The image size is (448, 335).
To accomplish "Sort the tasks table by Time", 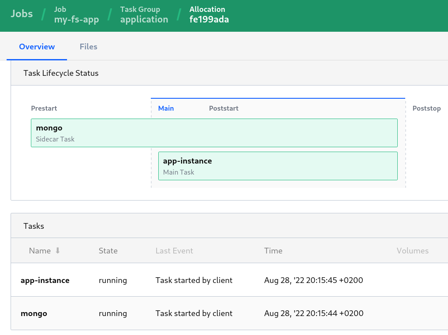I will [273, 251].
